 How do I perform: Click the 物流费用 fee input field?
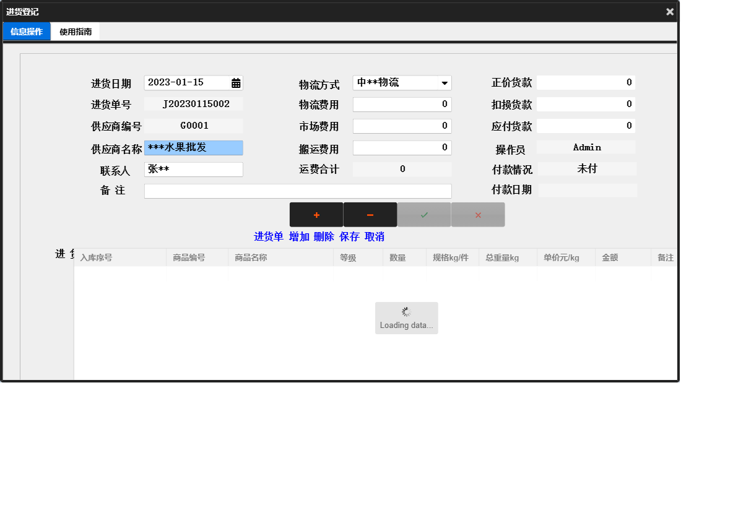pos(402,104)
